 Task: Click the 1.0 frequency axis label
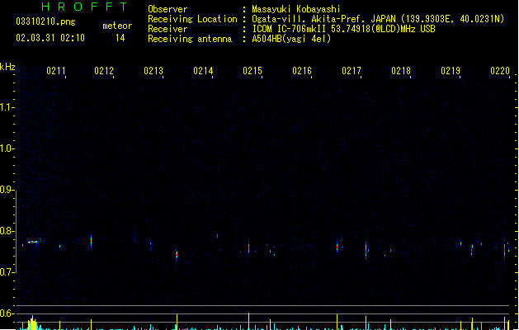(x=7, y=148)
